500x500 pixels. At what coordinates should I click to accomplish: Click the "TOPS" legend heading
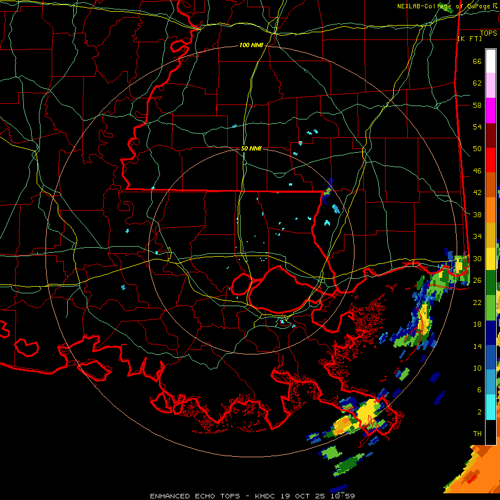[488, 33]
